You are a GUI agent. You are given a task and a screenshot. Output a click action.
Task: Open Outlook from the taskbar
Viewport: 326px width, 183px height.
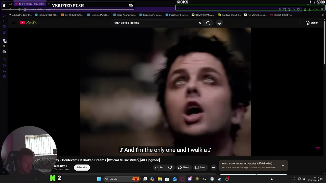click(x=175, y=179)
